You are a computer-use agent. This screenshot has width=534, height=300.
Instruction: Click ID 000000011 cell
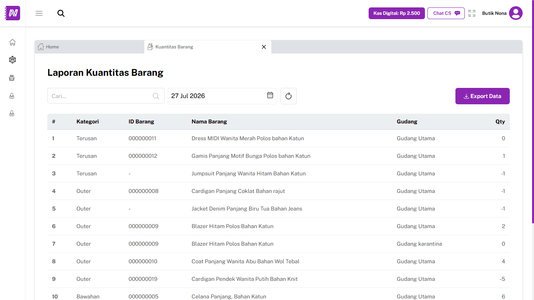[142, 138]
